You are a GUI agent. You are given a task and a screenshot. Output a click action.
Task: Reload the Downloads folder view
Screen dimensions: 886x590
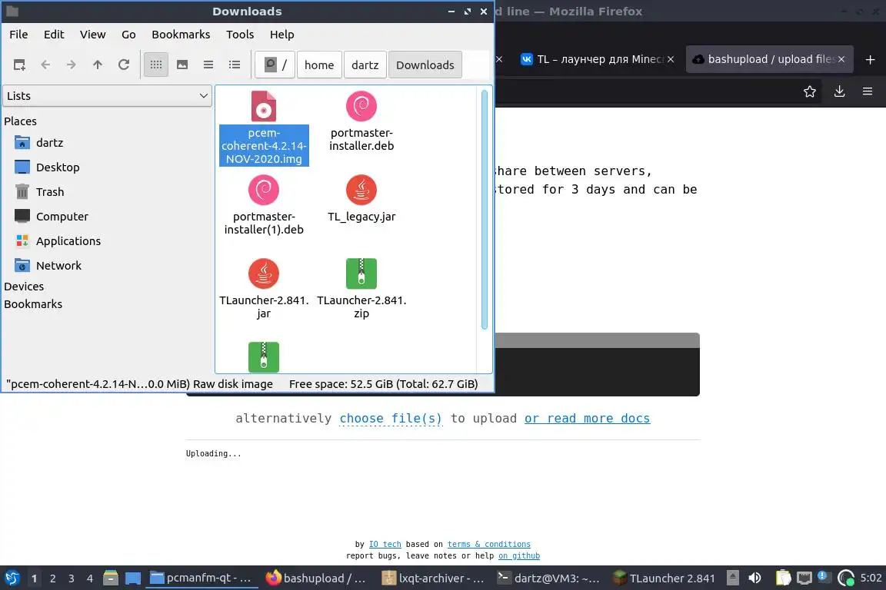click(124, 65)
